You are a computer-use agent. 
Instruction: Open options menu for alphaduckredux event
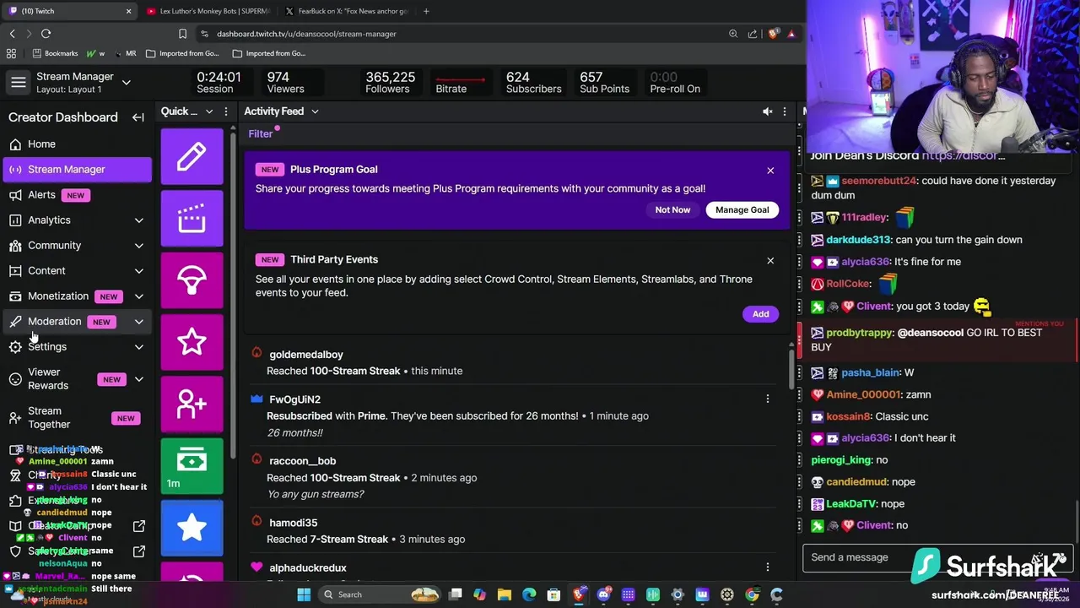[767, 567]
